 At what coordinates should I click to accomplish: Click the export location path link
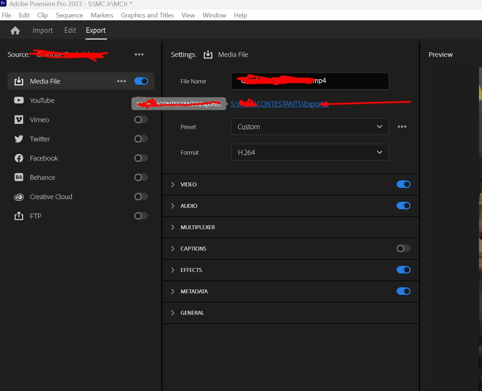[x=279, y=104]
